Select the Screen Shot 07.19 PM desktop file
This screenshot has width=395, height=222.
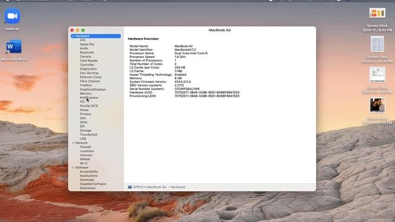377,44
